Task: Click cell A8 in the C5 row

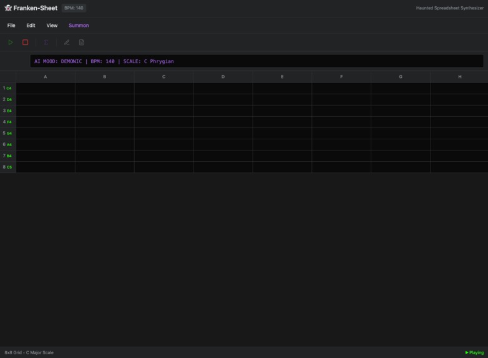Action: pyautogui.click(x=46, y=167)
